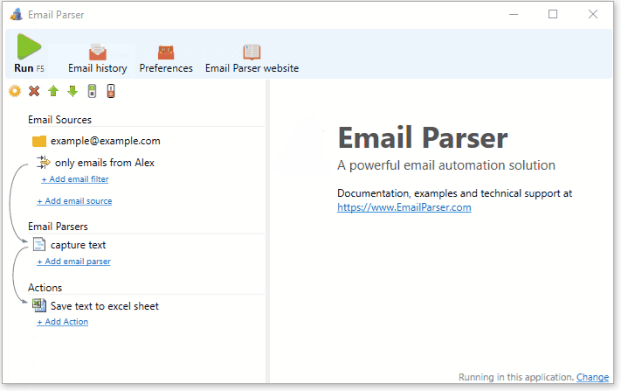Click the 'Actions' section heading

coord(45,288)
